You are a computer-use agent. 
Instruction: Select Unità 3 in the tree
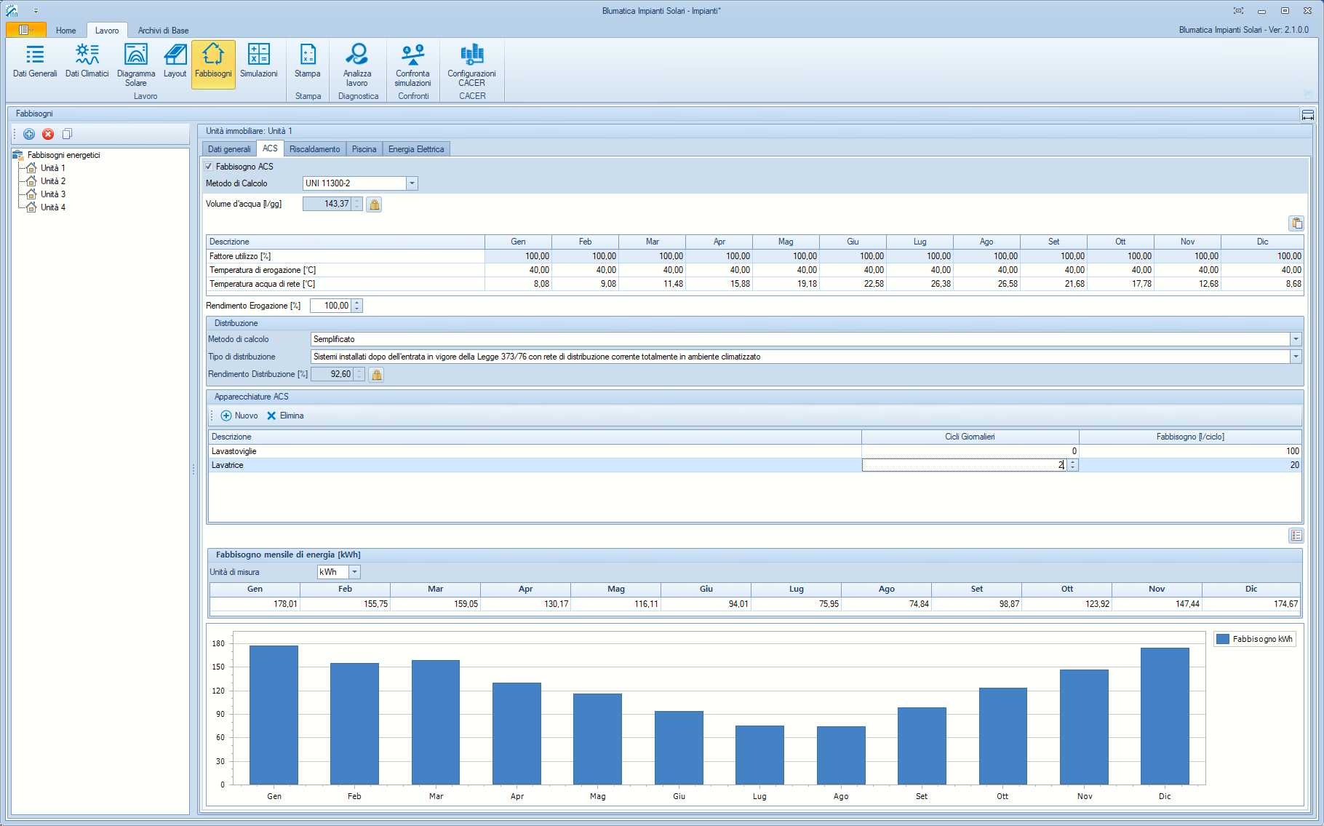52,194
